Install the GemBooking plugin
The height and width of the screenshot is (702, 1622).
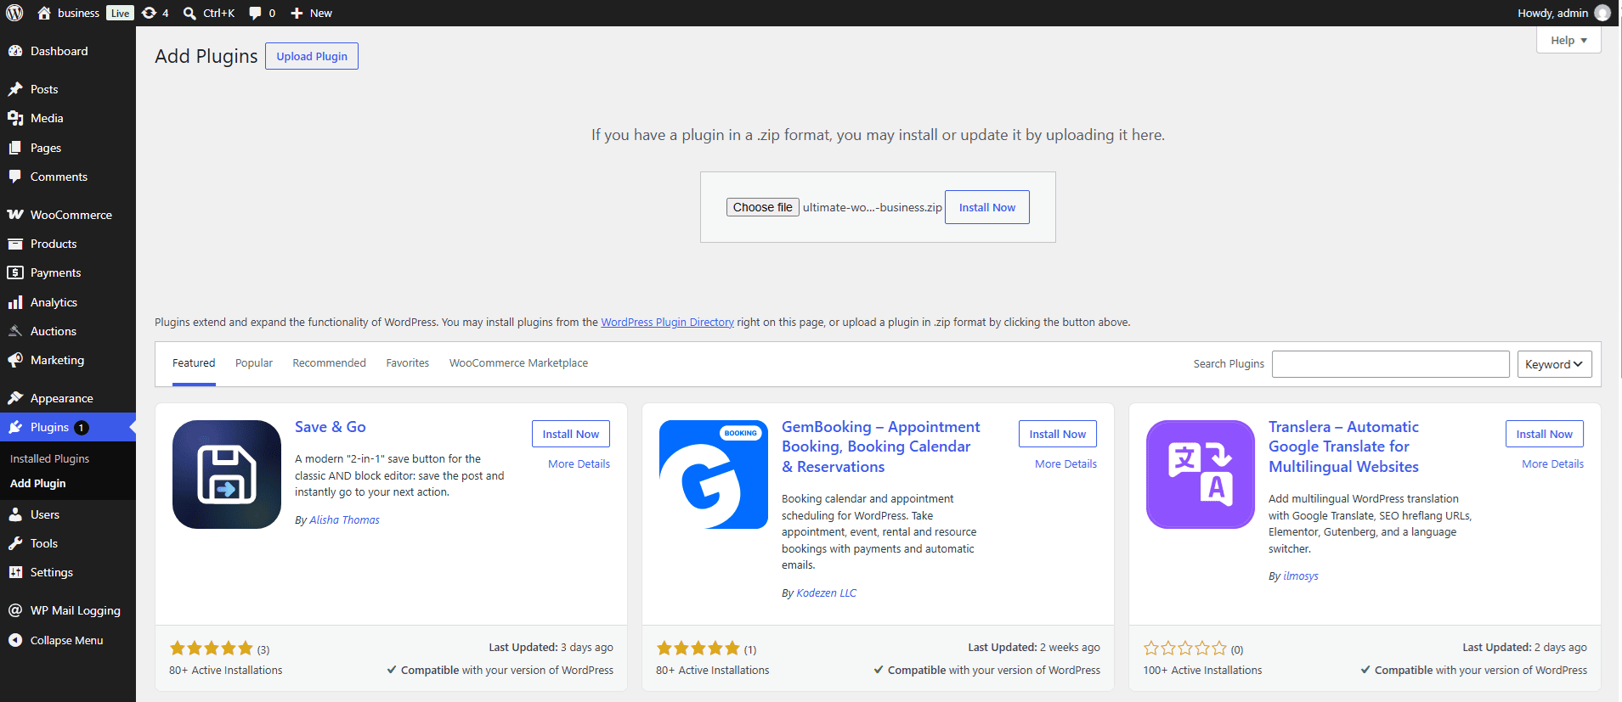tap(1058, 434)
